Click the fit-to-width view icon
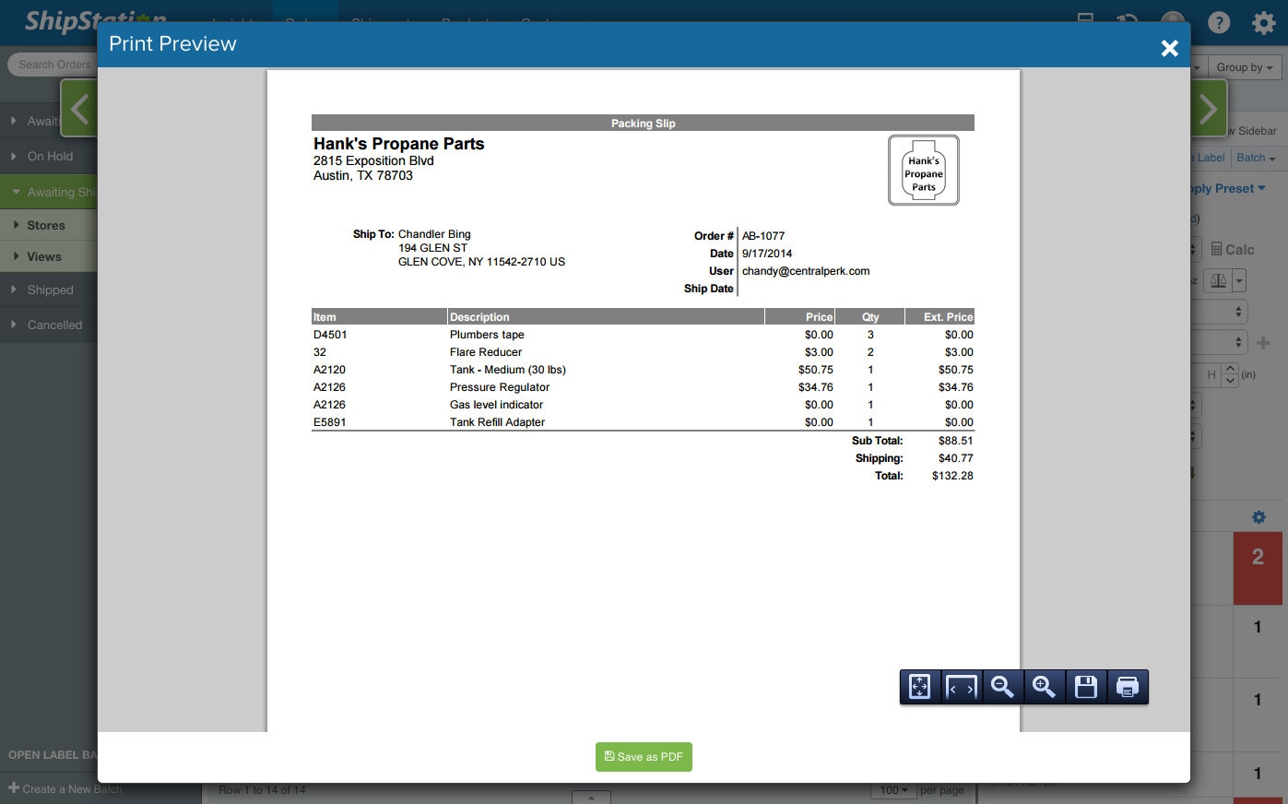The width and height of the screenshot is (1288, 804). 961,687
